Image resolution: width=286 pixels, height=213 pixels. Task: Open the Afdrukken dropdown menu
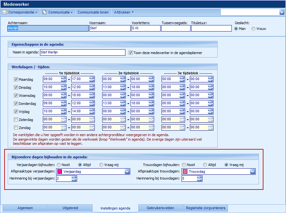(x=124, y=12)
